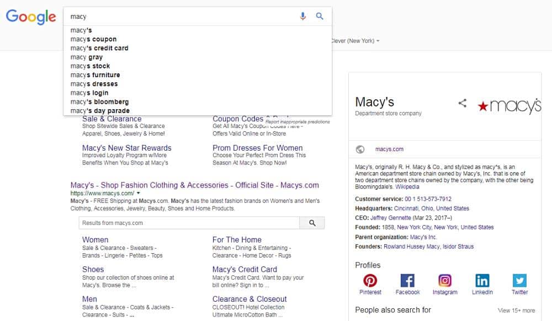The image size is (552, 321).
Task: Start voice search with the microphone icon
Action: coord(302,16)
